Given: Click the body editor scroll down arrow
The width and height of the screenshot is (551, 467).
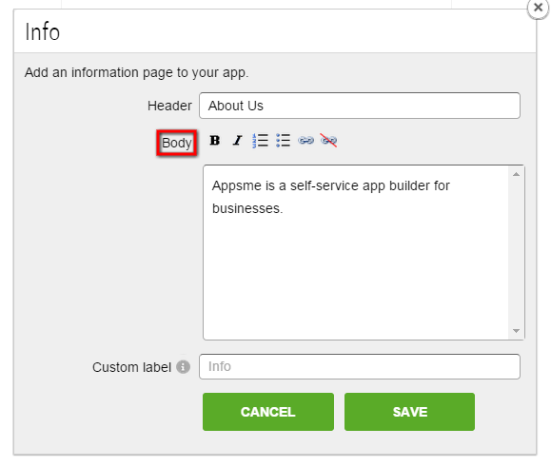Looking at the screenshot, I should (516, 331).
